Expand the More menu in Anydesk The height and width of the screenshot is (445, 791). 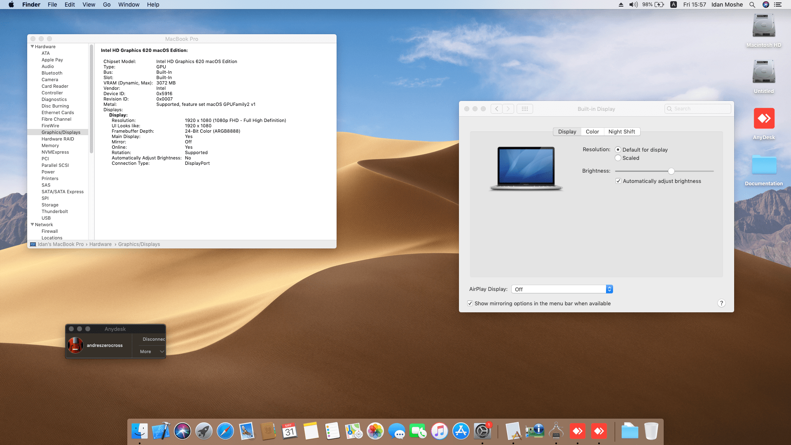[x=151, y=351]
